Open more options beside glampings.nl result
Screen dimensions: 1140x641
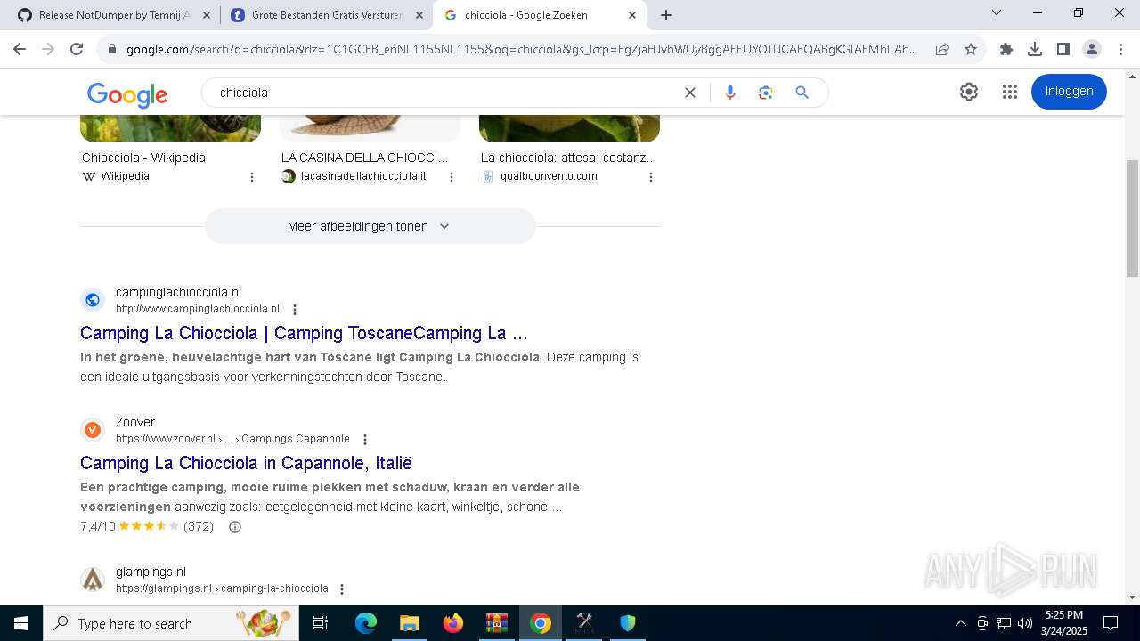click(x=342, y=589)
